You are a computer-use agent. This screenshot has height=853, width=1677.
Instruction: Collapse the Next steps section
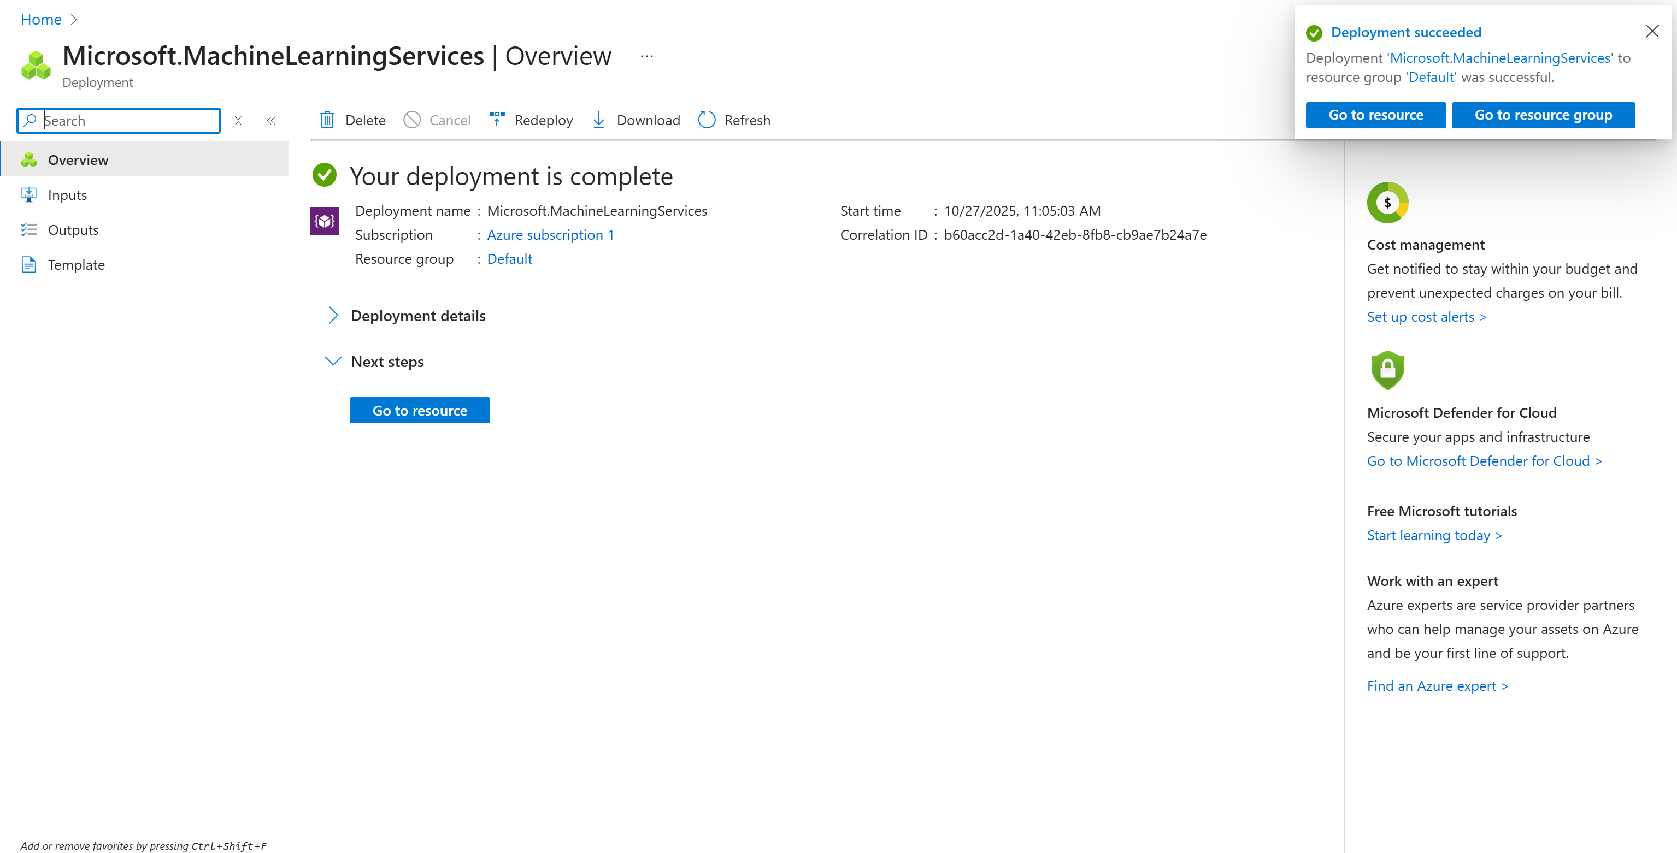point(333,361)
